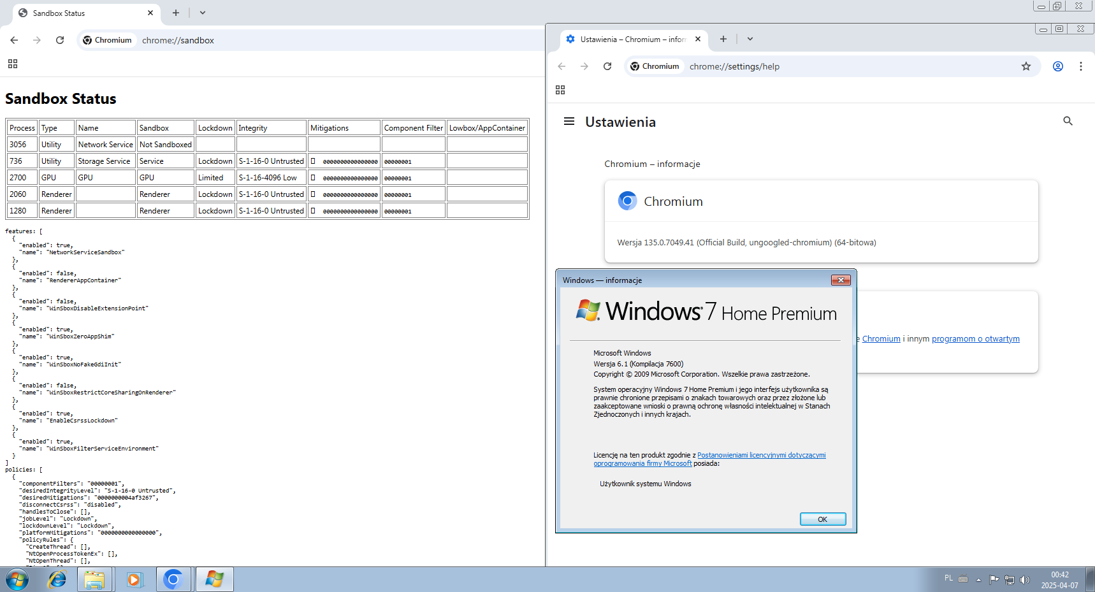Click 'Limited' lockdown cell

pyautogui.click(x=215, y=178)
